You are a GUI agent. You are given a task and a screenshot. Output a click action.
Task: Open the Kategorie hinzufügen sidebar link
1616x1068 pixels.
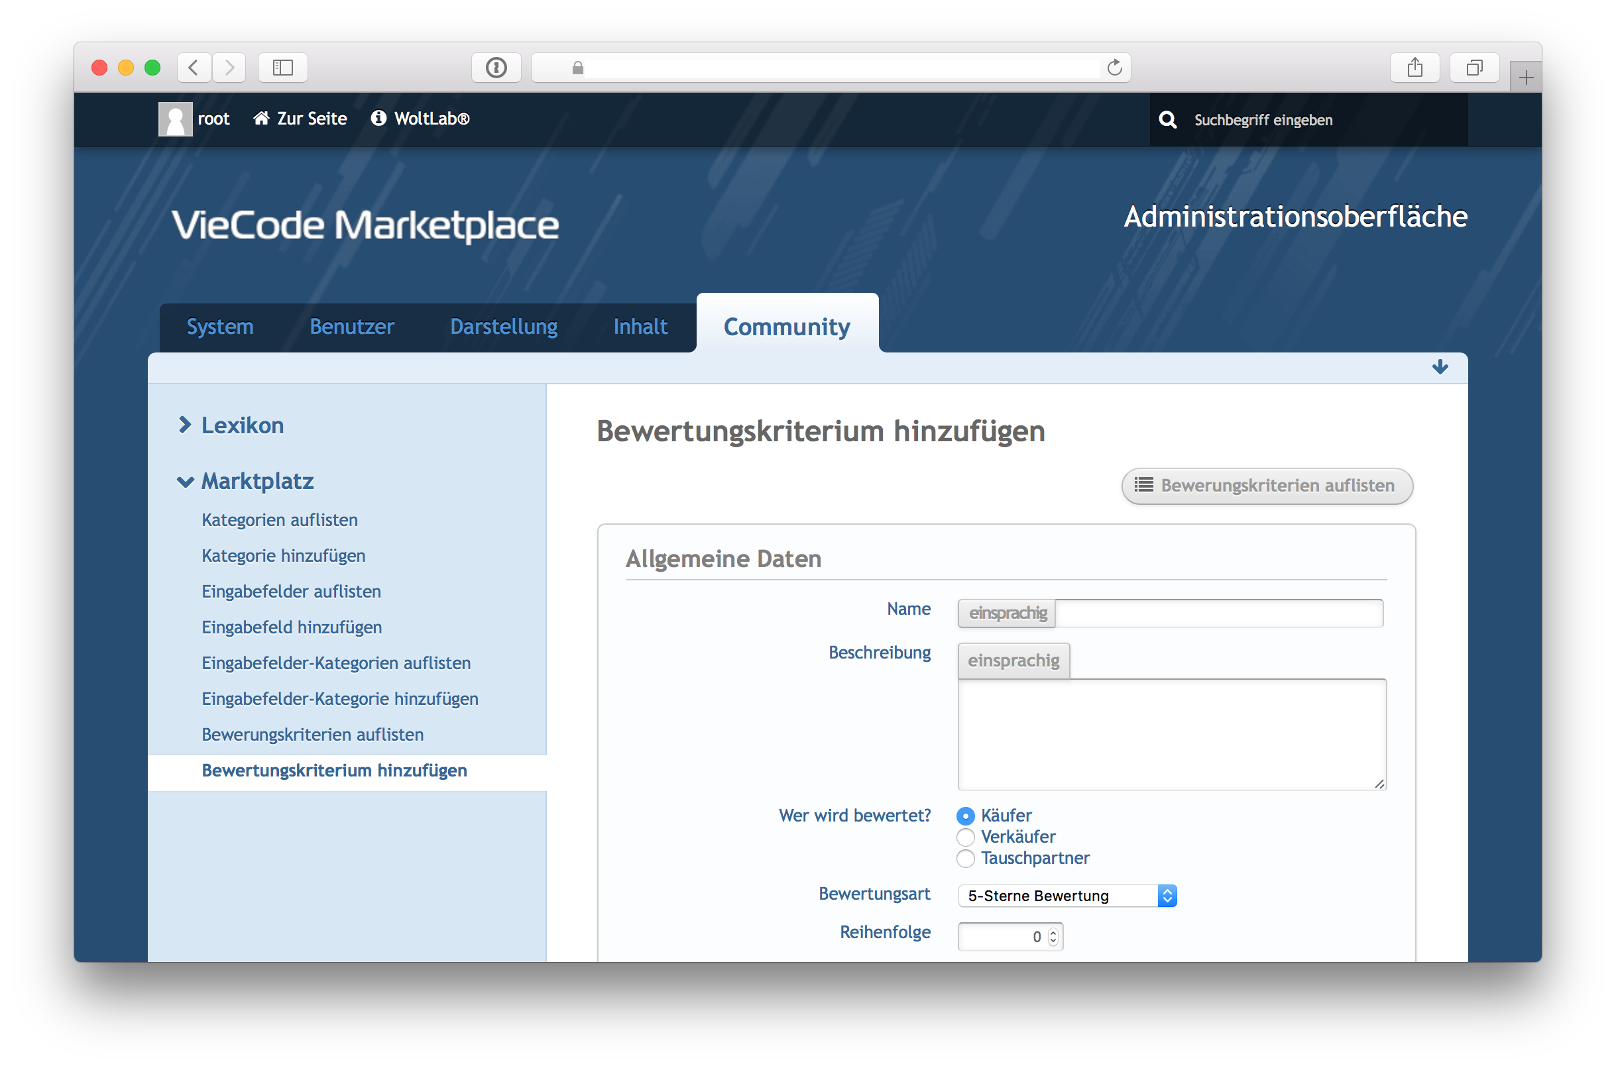[x=284, y=556]
